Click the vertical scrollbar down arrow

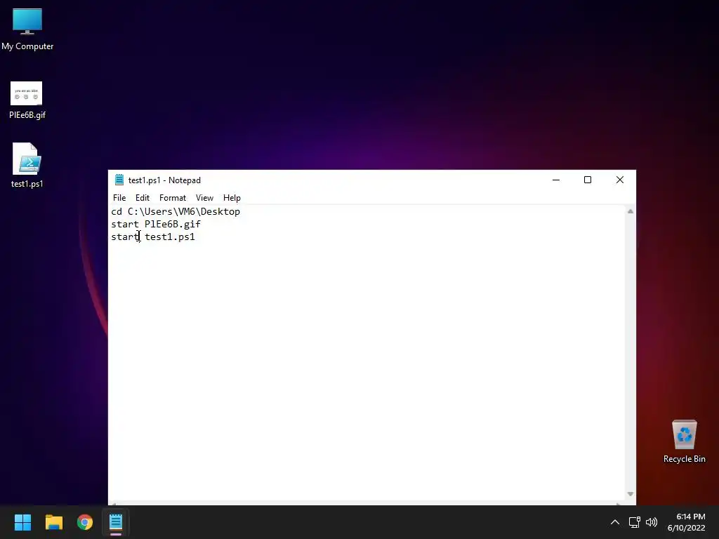(x=631, y=494)
